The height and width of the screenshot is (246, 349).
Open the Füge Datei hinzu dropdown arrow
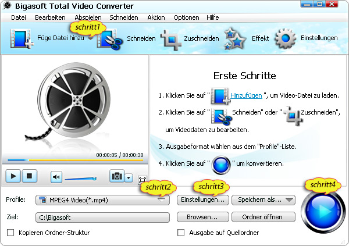(x=90, y=39)
